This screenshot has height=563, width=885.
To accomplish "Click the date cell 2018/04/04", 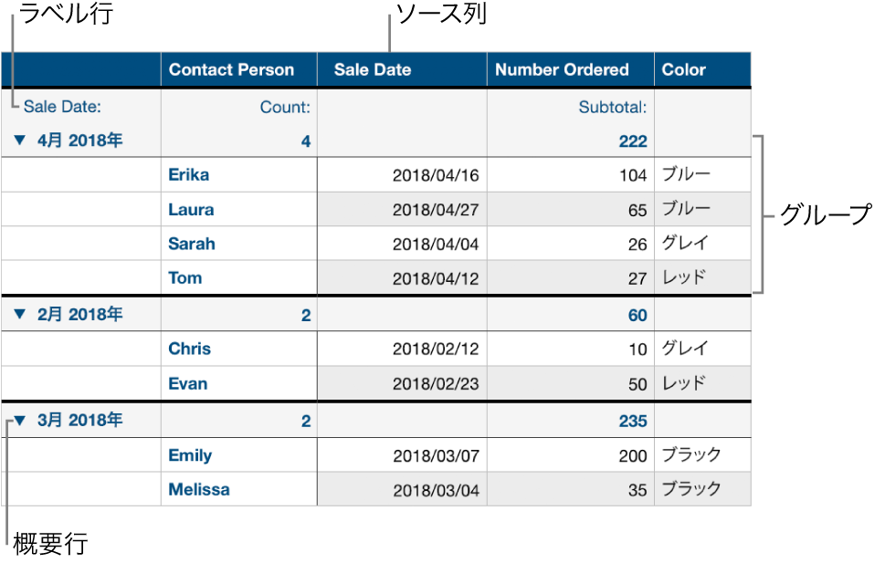I will point(435,245).
